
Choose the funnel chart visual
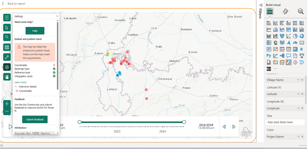[282, 36]
